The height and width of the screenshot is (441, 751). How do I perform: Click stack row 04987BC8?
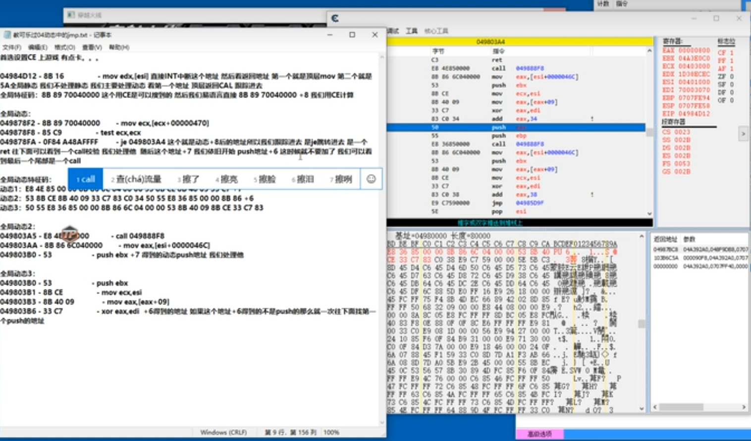click(700, 249)
